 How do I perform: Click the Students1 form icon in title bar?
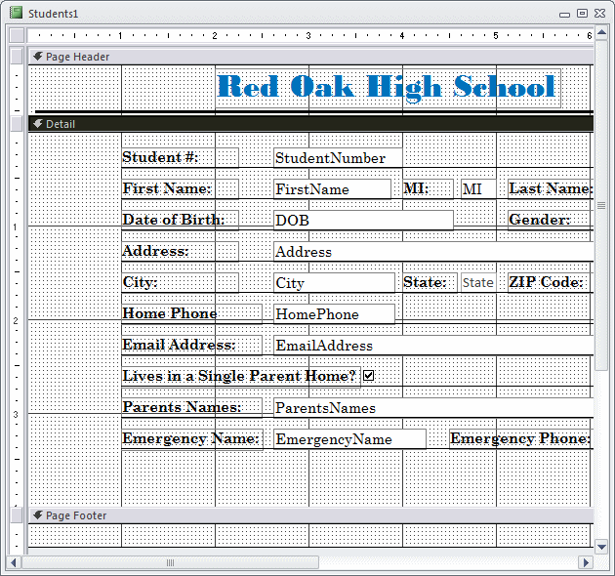(x=16, y=13)
